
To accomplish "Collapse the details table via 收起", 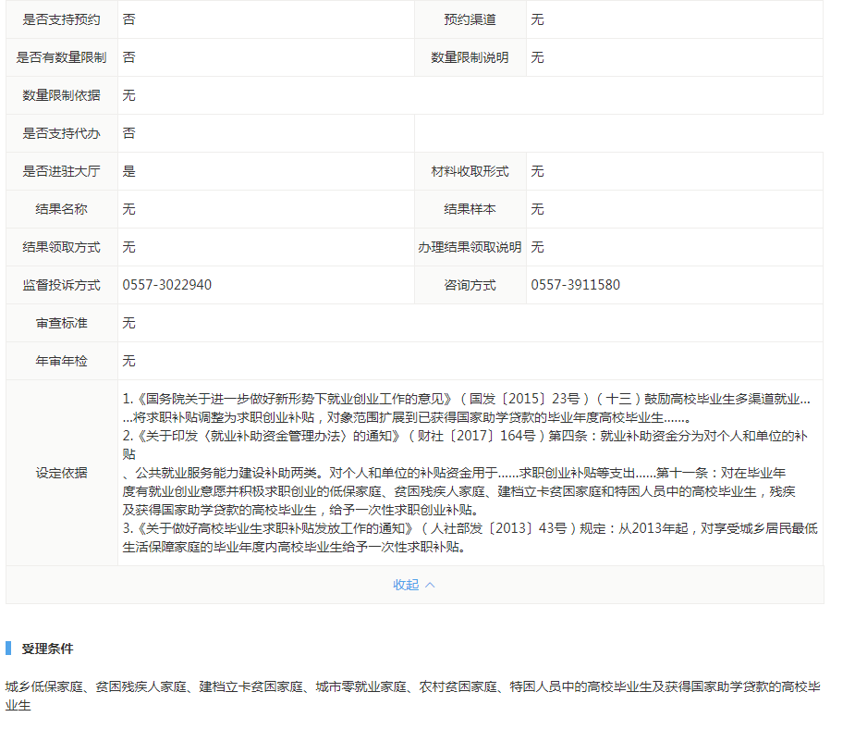I will [x=406, y=585].
